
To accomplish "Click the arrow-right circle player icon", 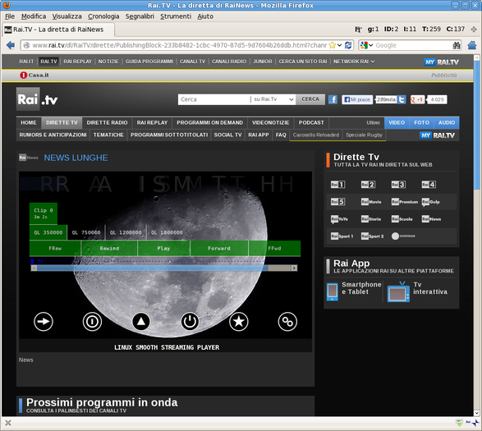I will pos(44,322).
